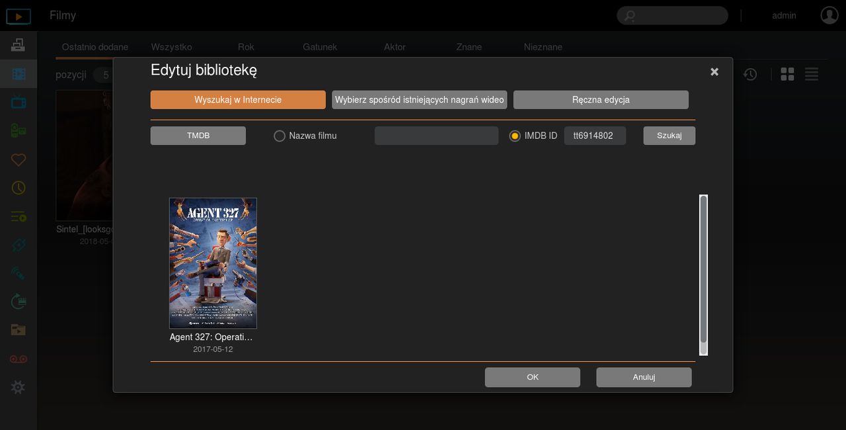Viewport: 846px width, 430px height.
Task: Close the Edytuj bibliotekę dialog
Action: 714,71
